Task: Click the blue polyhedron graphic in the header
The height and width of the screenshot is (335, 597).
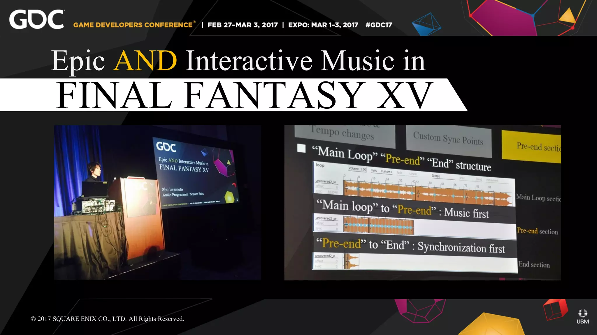Action: 426,24
